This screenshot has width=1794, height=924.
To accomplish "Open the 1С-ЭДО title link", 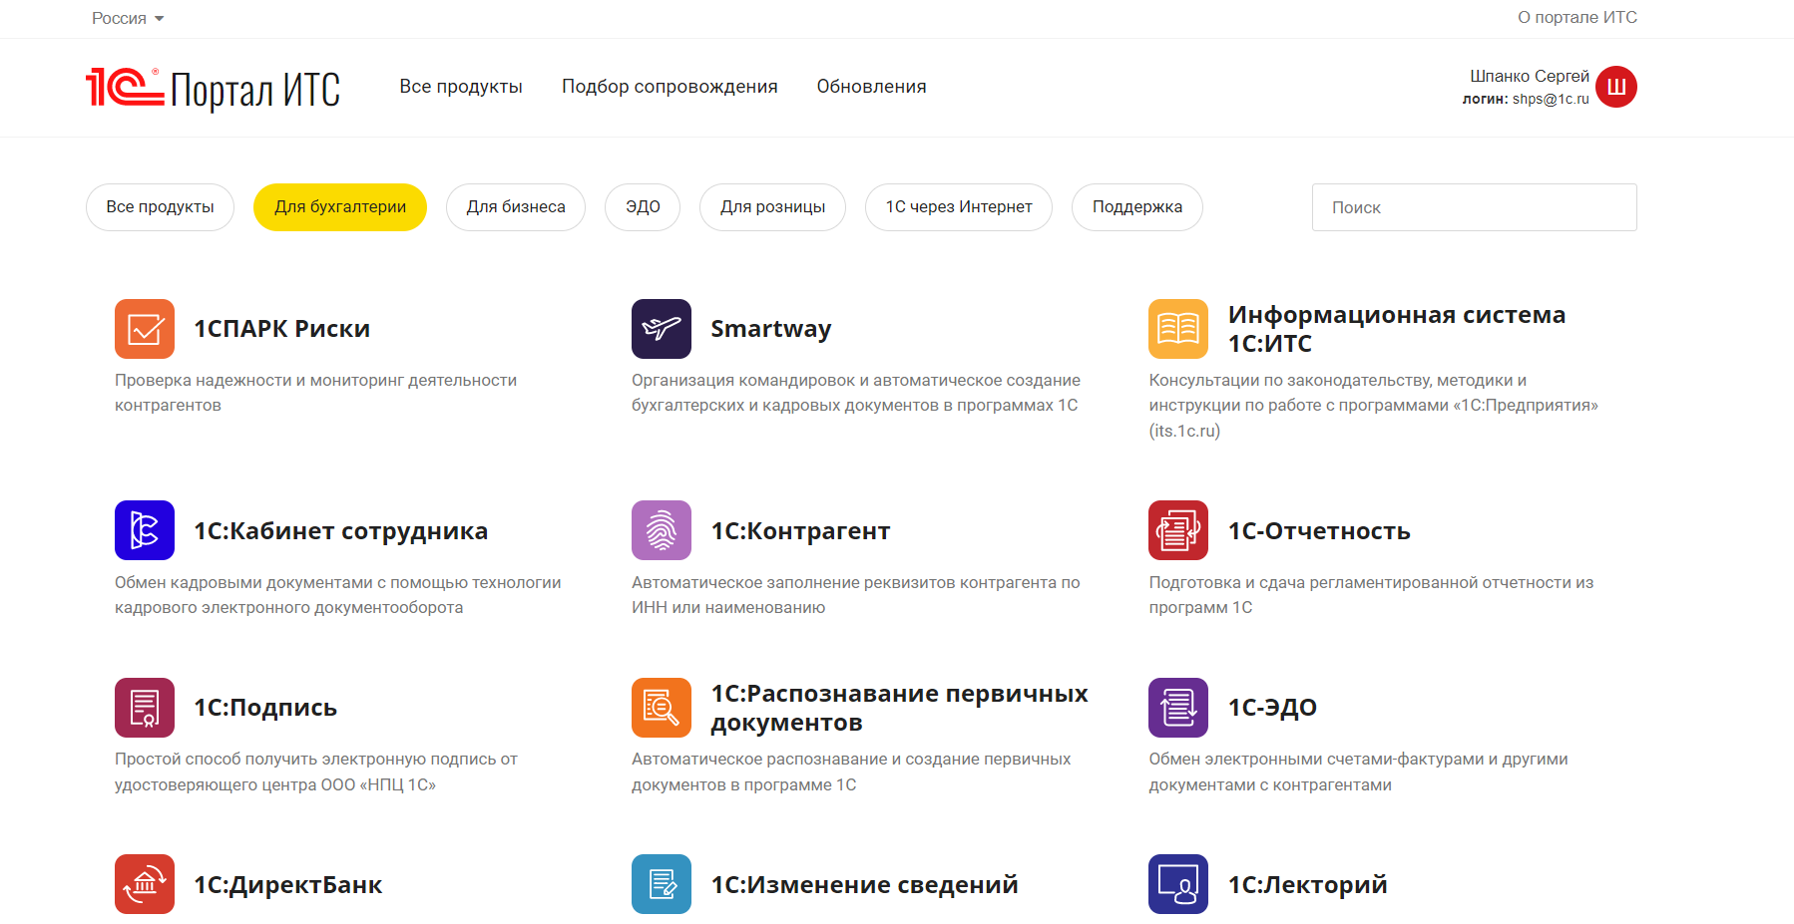I will tap(1272, 708).
